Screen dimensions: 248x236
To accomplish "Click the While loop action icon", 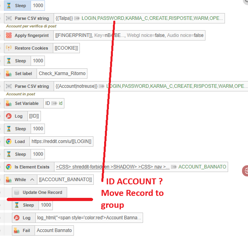I will tap(9, 180).
